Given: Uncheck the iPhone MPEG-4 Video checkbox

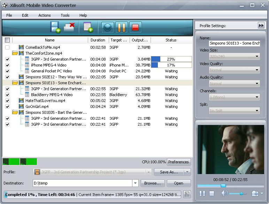Looking at the screenshot, I should (x=7, y=65).
